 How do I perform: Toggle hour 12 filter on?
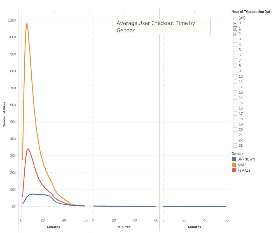[x=235, y=87]
